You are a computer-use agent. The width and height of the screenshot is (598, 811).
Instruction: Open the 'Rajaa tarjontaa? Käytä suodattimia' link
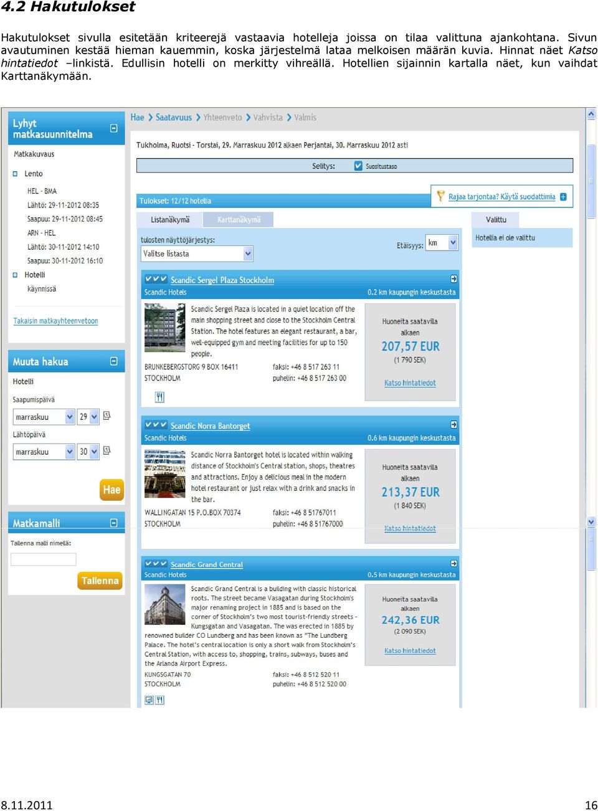[501, 197]
